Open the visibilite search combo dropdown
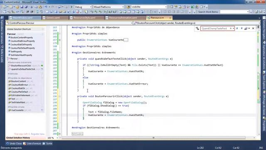The image size is (266, 150). coord(166,7)
